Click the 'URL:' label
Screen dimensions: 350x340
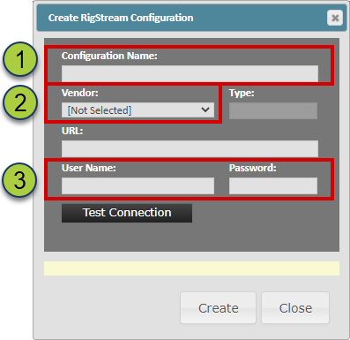coord(72,131)
